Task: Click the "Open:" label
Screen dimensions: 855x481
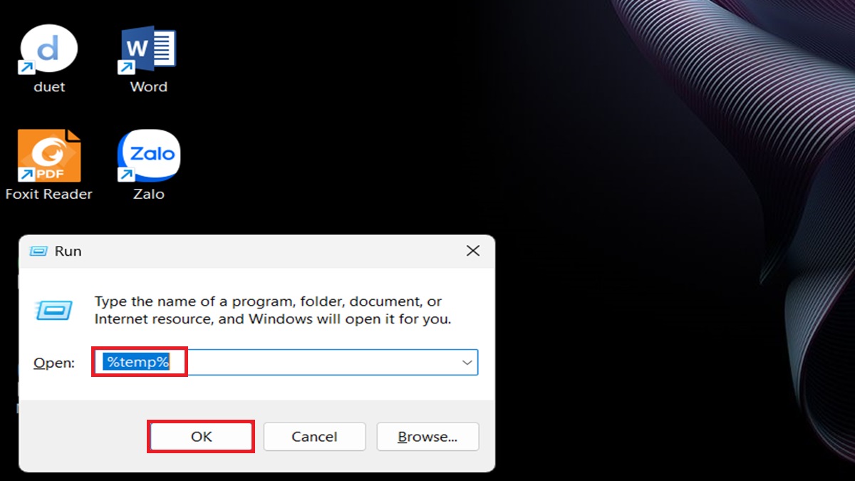Action: (54, 363)
